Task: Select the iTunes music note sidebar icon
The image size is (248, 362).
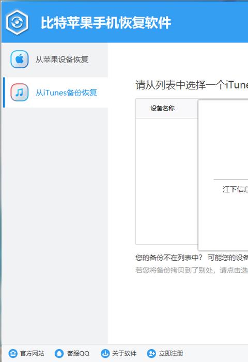Action: (20, 93)
